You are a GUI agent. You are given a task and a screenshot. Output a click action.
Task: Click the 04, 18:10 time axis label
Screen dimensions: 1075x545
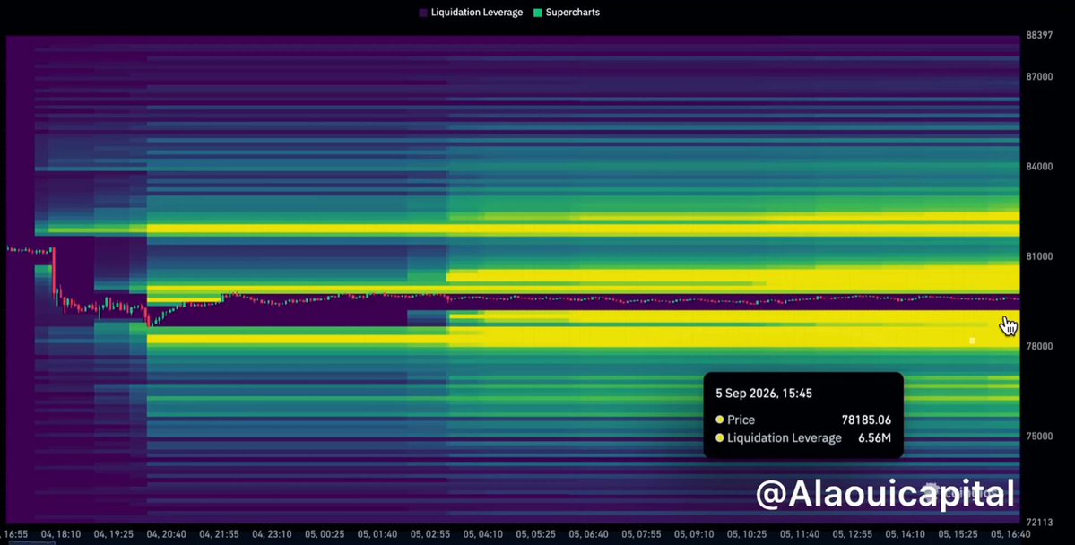pyautogui.click(x=60, y=534)
